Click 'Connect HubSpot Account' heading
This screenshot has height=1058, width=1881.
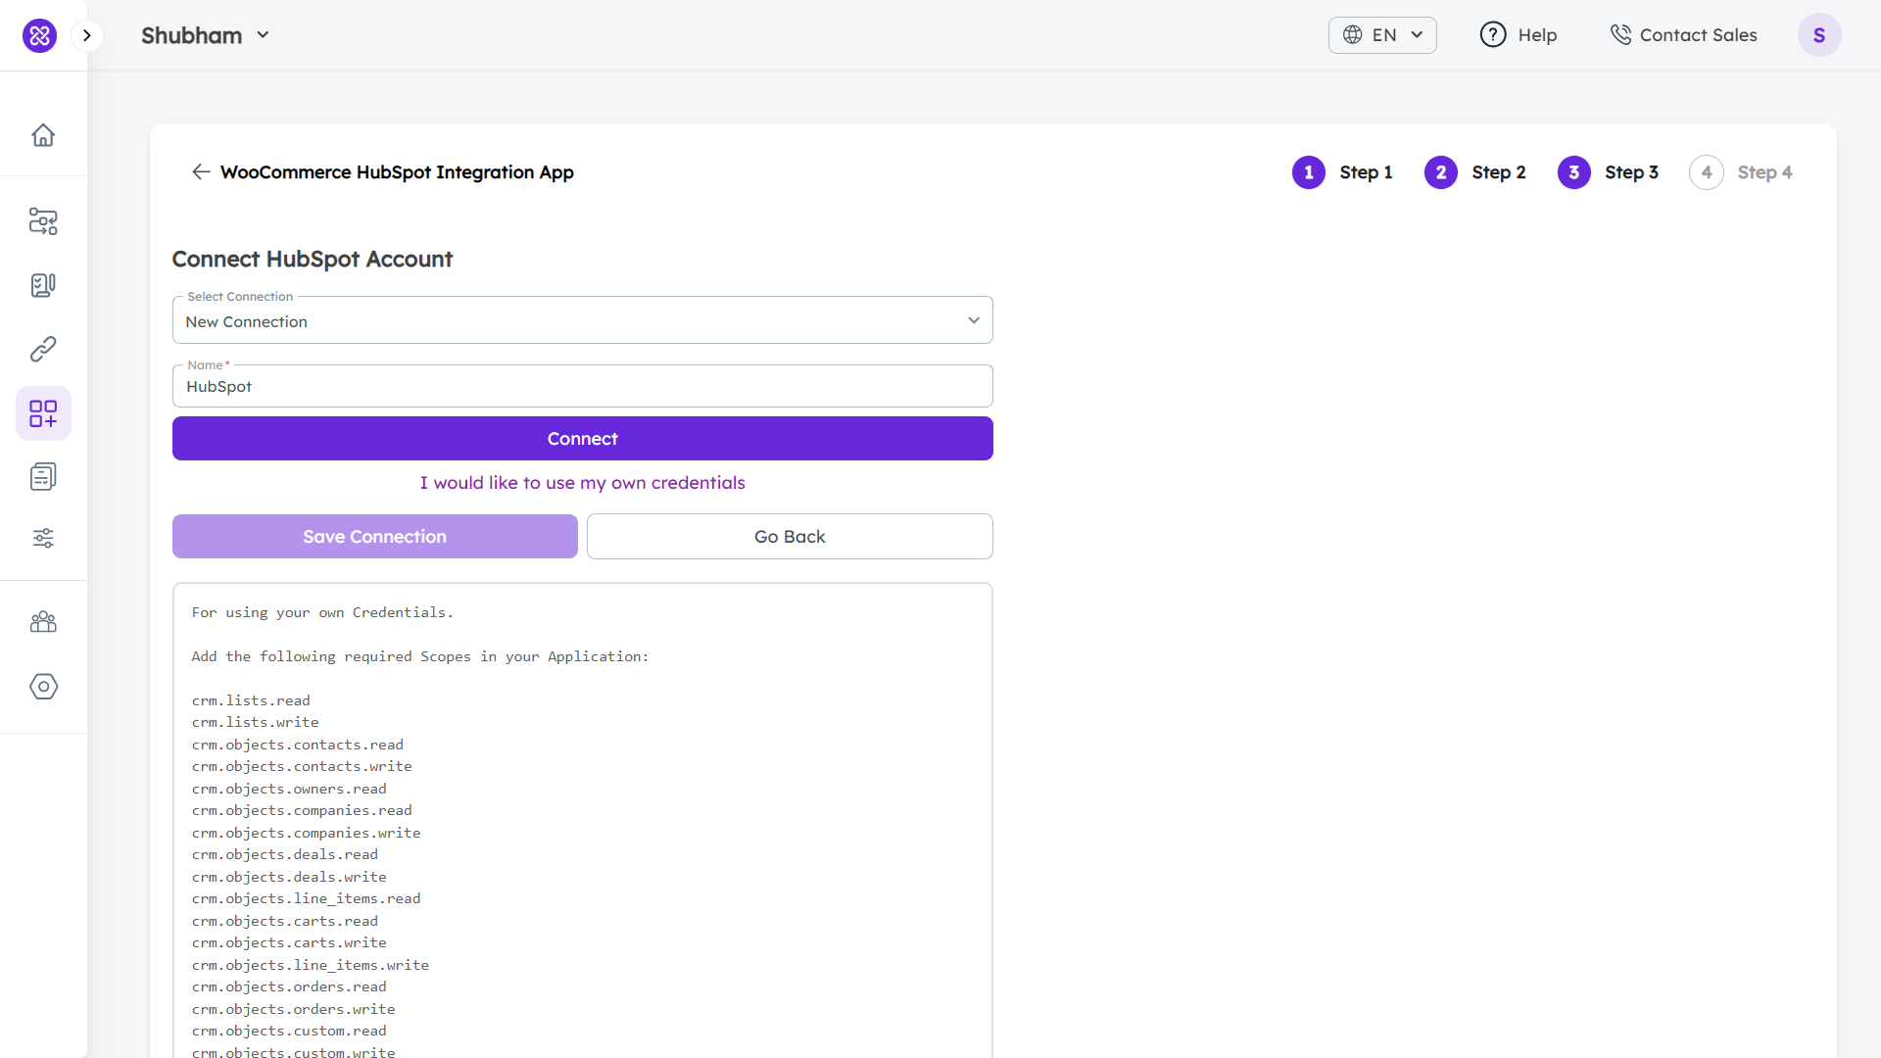[313, 260]
